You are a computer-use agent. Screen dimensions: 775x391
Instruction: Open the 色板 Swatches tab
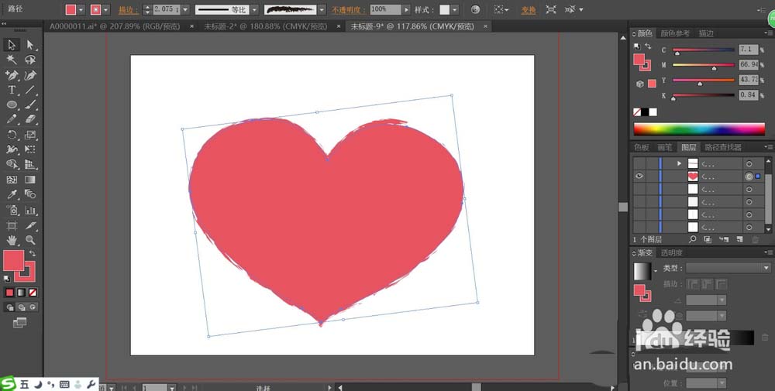pyautogui.click(x=642, y=147)
